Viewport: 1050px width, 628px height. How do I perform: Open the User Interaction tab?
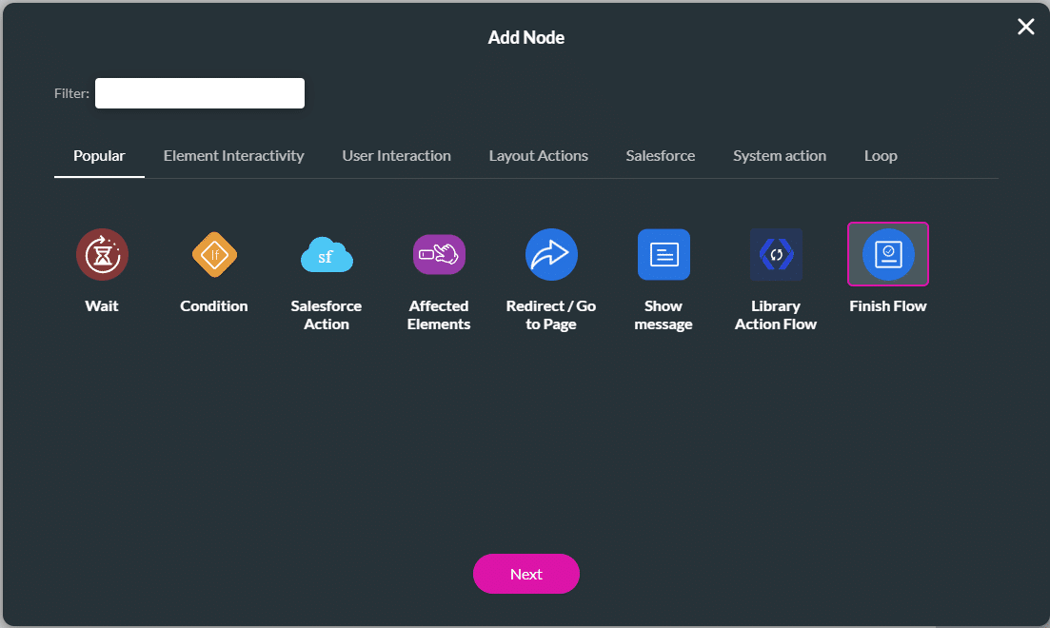click(396, 155)
